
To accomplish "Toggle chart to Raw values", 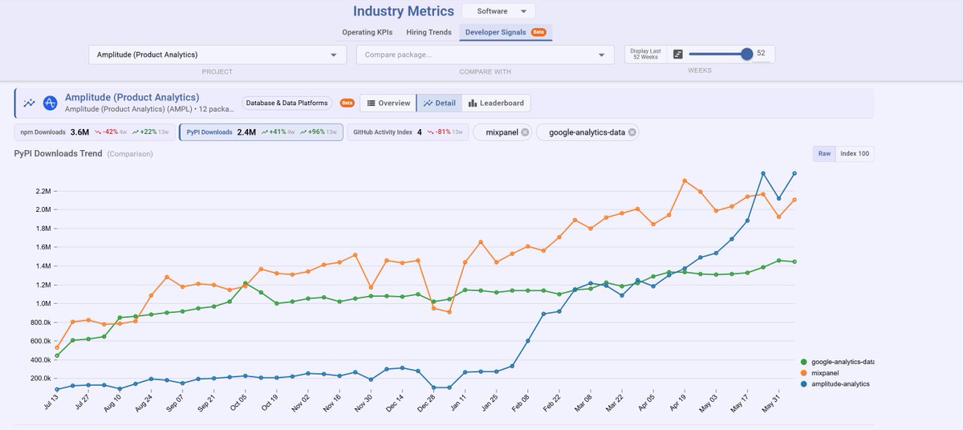I will pos(823,153).
